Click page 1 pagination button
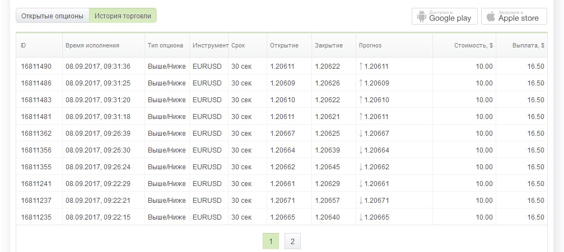Viewport: 564px width, 252px height. coord(271,241)
